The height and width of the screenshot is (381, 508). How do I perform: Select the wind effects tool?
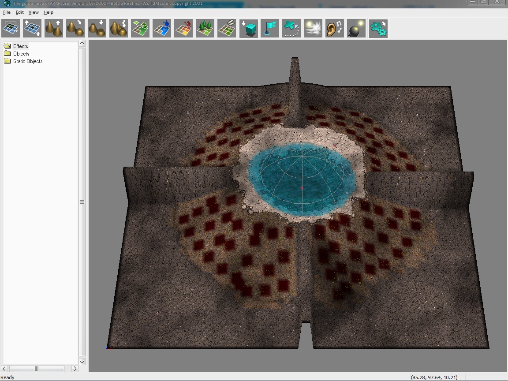click(313, 28)
